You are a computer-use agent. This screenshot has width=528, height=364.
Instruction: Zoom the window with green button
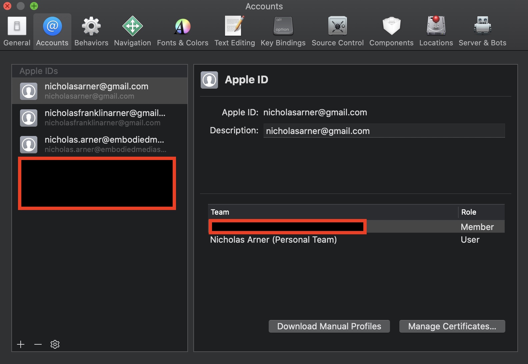[34, 6]
